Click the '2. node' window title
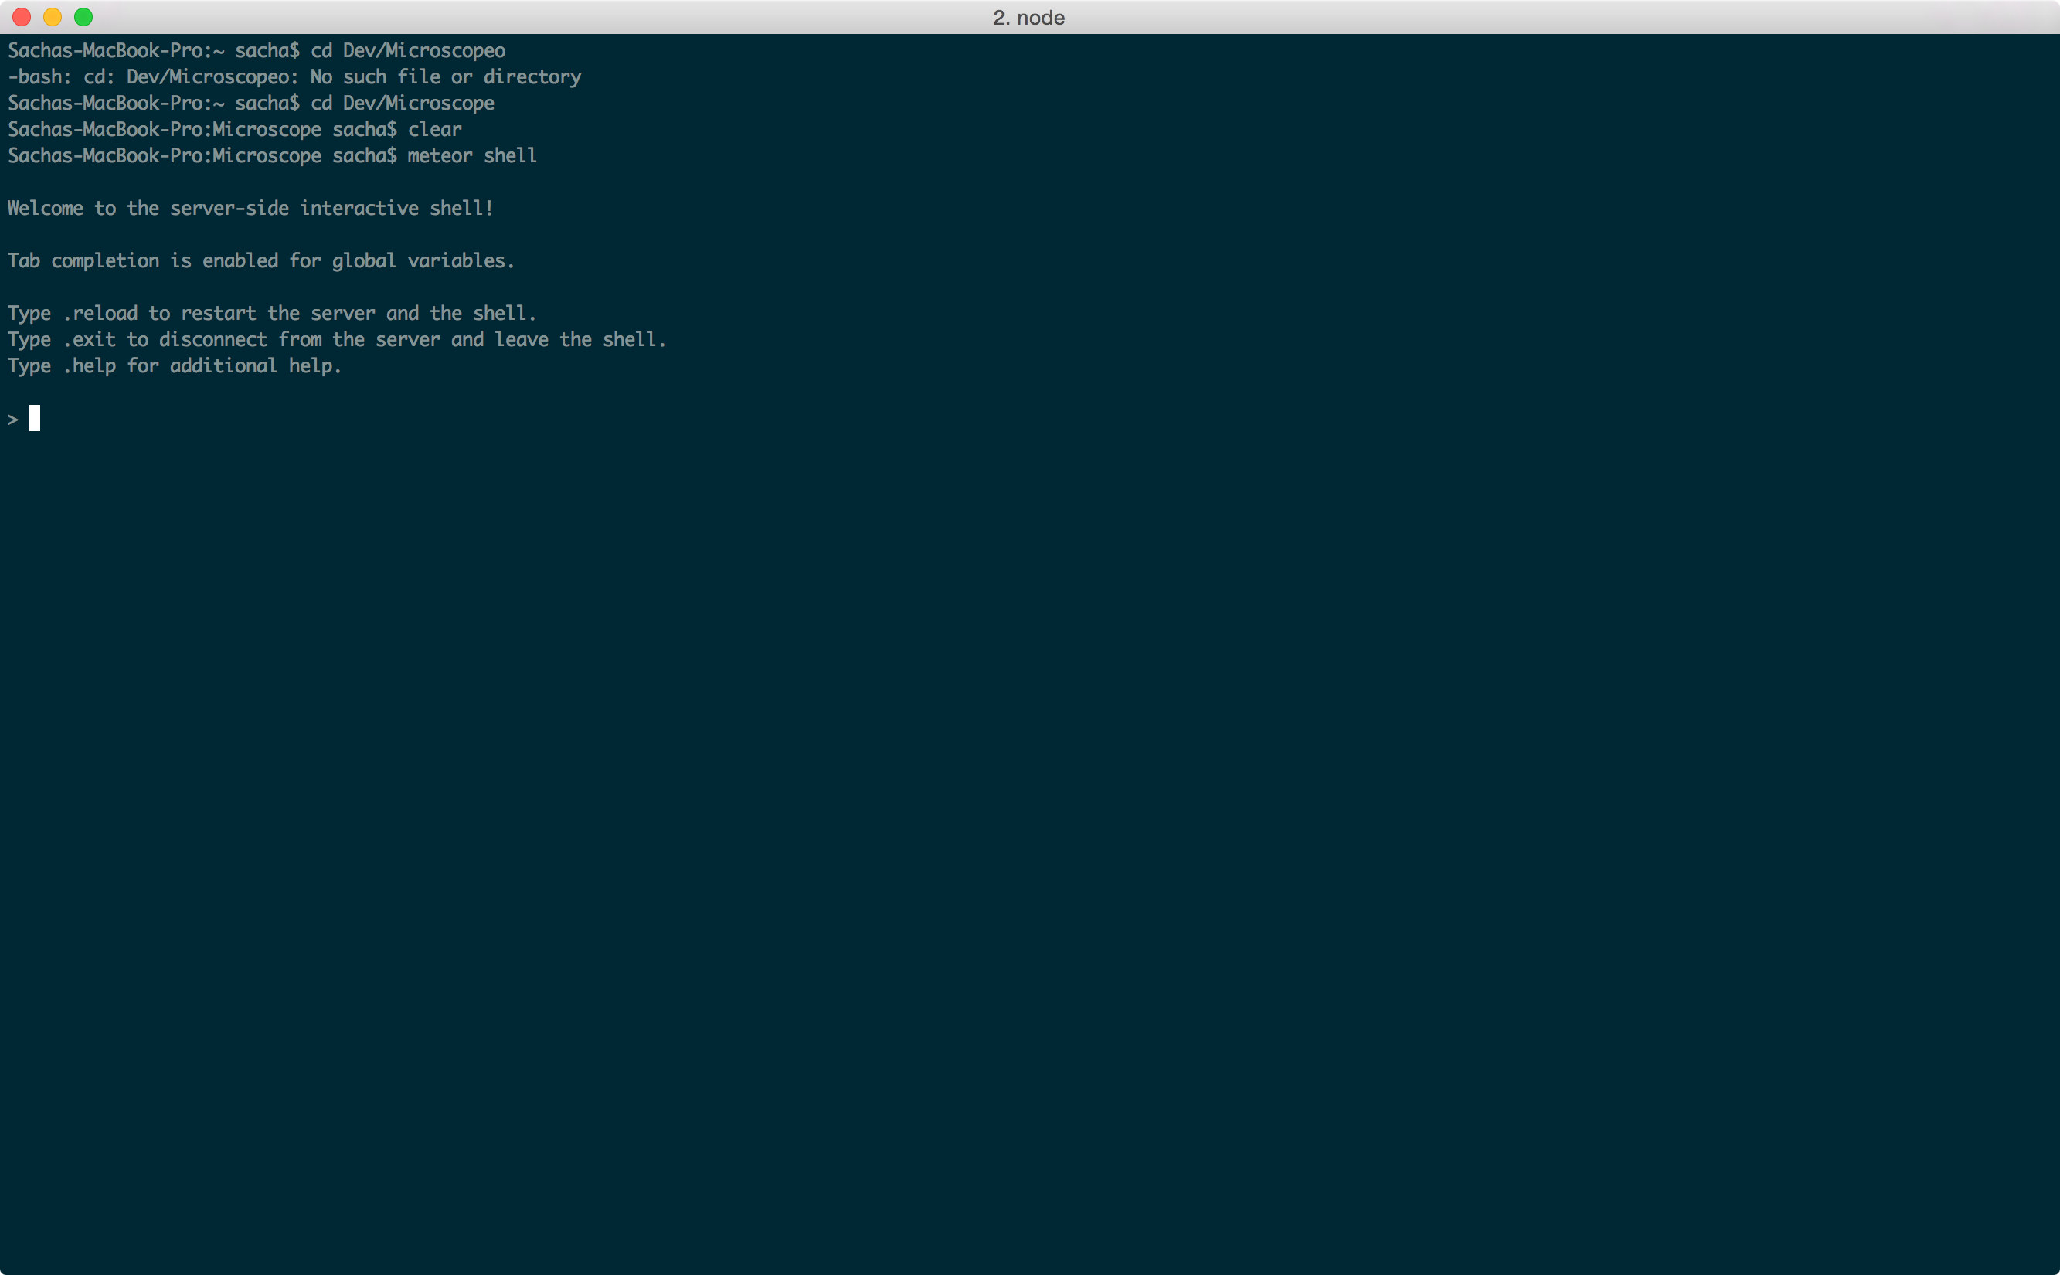The image size is (2060, 1275). pyautogui.click(x=1028, y=18)
